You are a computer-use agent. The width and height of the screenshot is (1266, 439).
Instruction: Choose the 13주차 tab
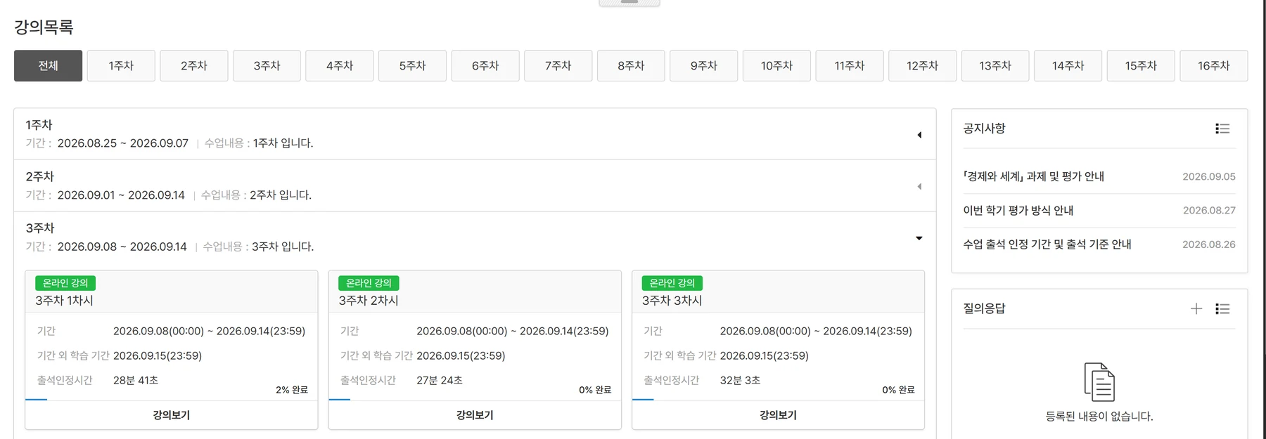[x=995, y=65]
